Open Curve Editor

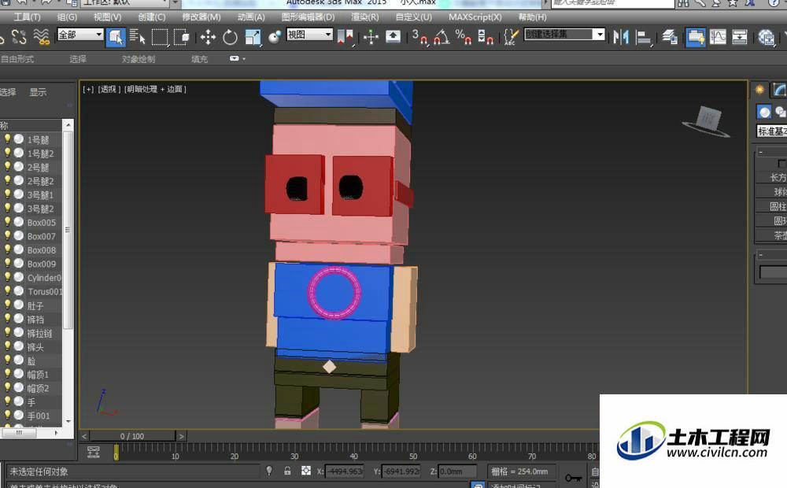(x=718, y=37)
